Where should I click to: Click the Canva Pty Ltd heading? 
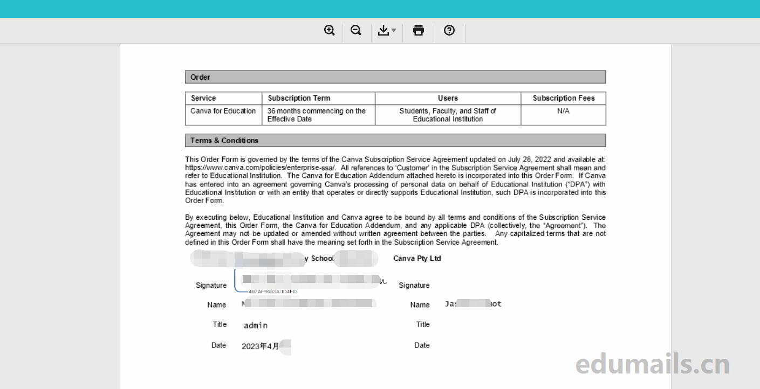pos(417,259)
